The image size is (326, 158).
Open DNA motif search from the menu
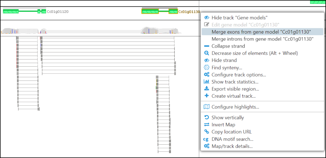(232, 139)
